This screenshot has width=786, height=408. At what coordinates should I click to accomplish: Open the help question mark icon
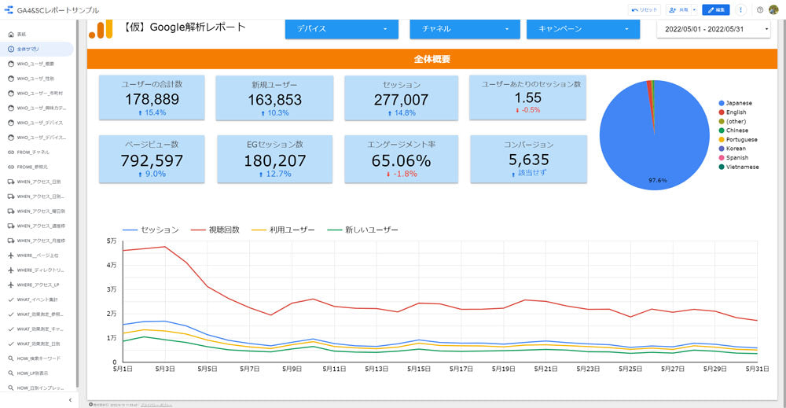[x=760, y=10]
